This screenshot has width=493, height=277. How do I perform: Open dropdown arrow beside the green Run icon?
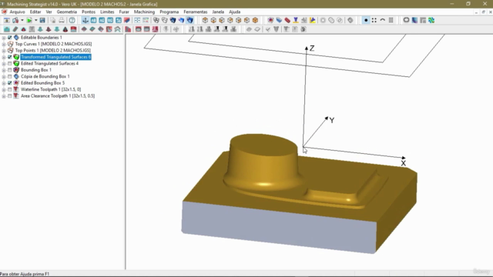point(36,21)
